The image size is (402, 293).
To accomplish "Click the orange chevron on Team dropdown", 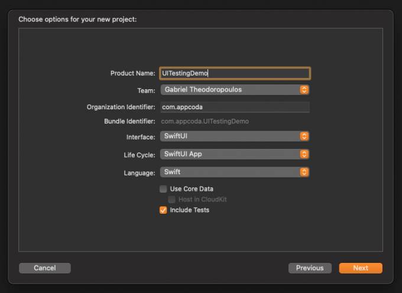I will [304, 90].
